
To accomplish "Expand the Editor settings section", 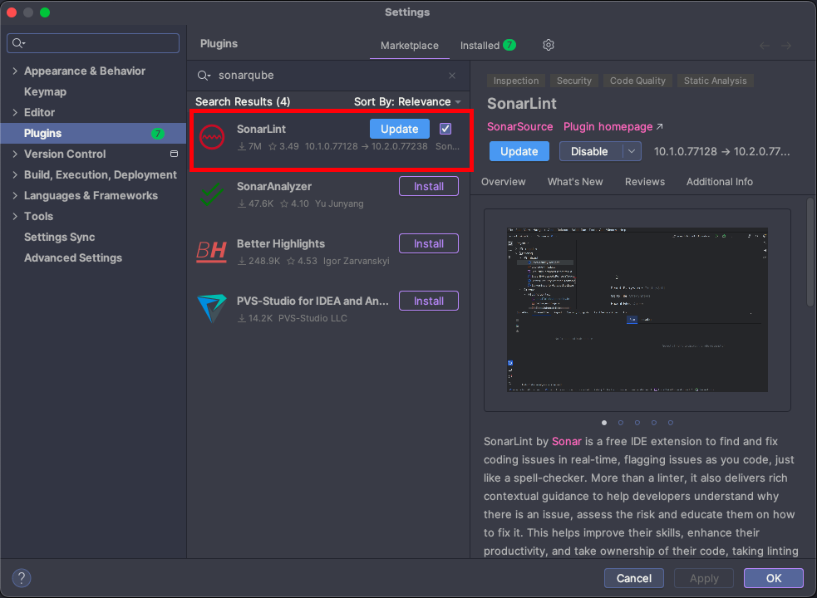I will click(x=15, y=112).
